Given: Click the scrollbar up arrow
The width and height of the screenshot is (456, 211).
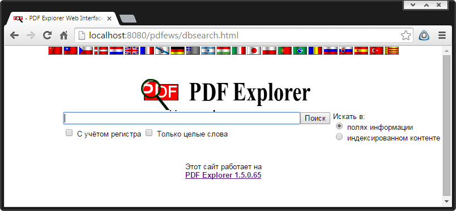Looking at the screenshot, I should click(x=446, y=51).
